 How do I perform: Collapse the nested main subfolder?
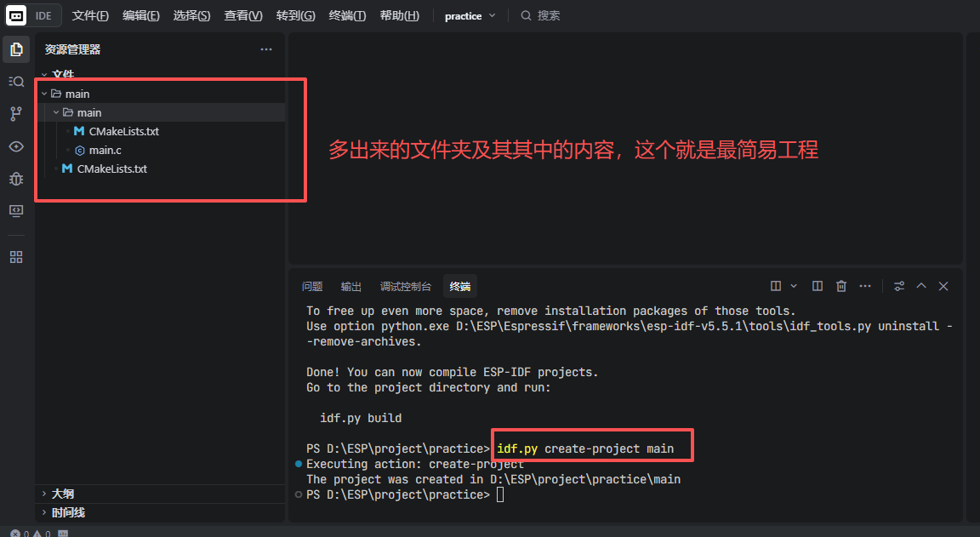coord(162,112)
